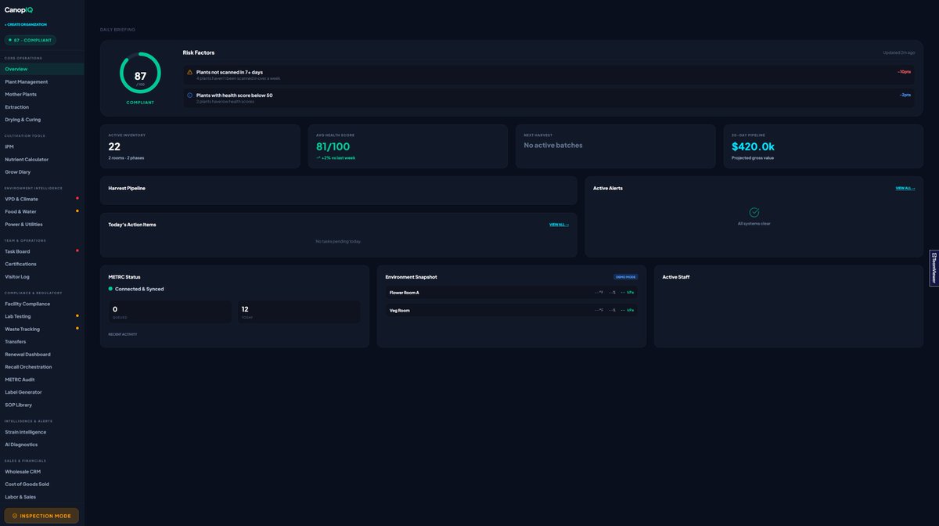Click the Next Harvest card
This screenshot has width=939, height=526.
(x=615, y=146)
